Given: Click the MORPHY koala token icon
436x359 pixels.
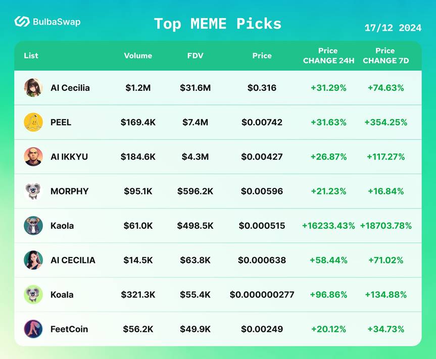Looking at the screenshot, I should (33, 191).
